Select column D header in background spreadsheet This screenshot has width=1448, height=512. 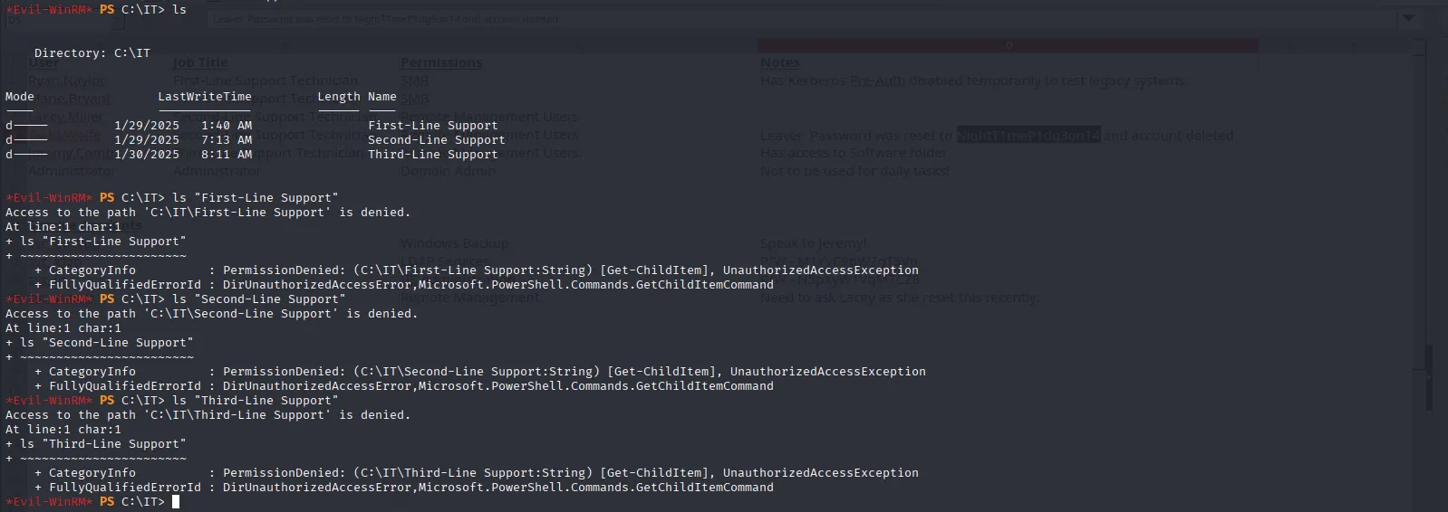tap(1008, 45)
